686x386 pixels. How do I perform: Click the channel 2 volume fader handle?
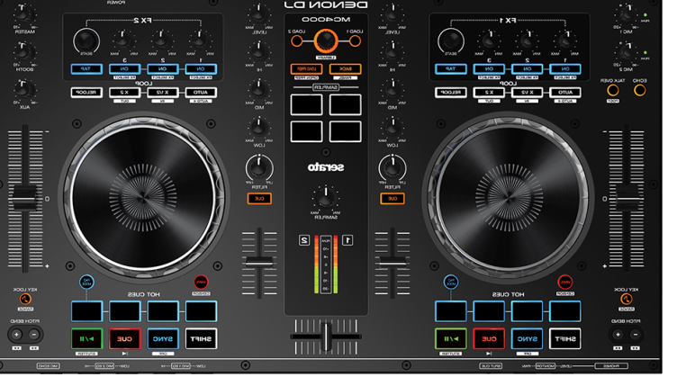click(x=259, y=262)
